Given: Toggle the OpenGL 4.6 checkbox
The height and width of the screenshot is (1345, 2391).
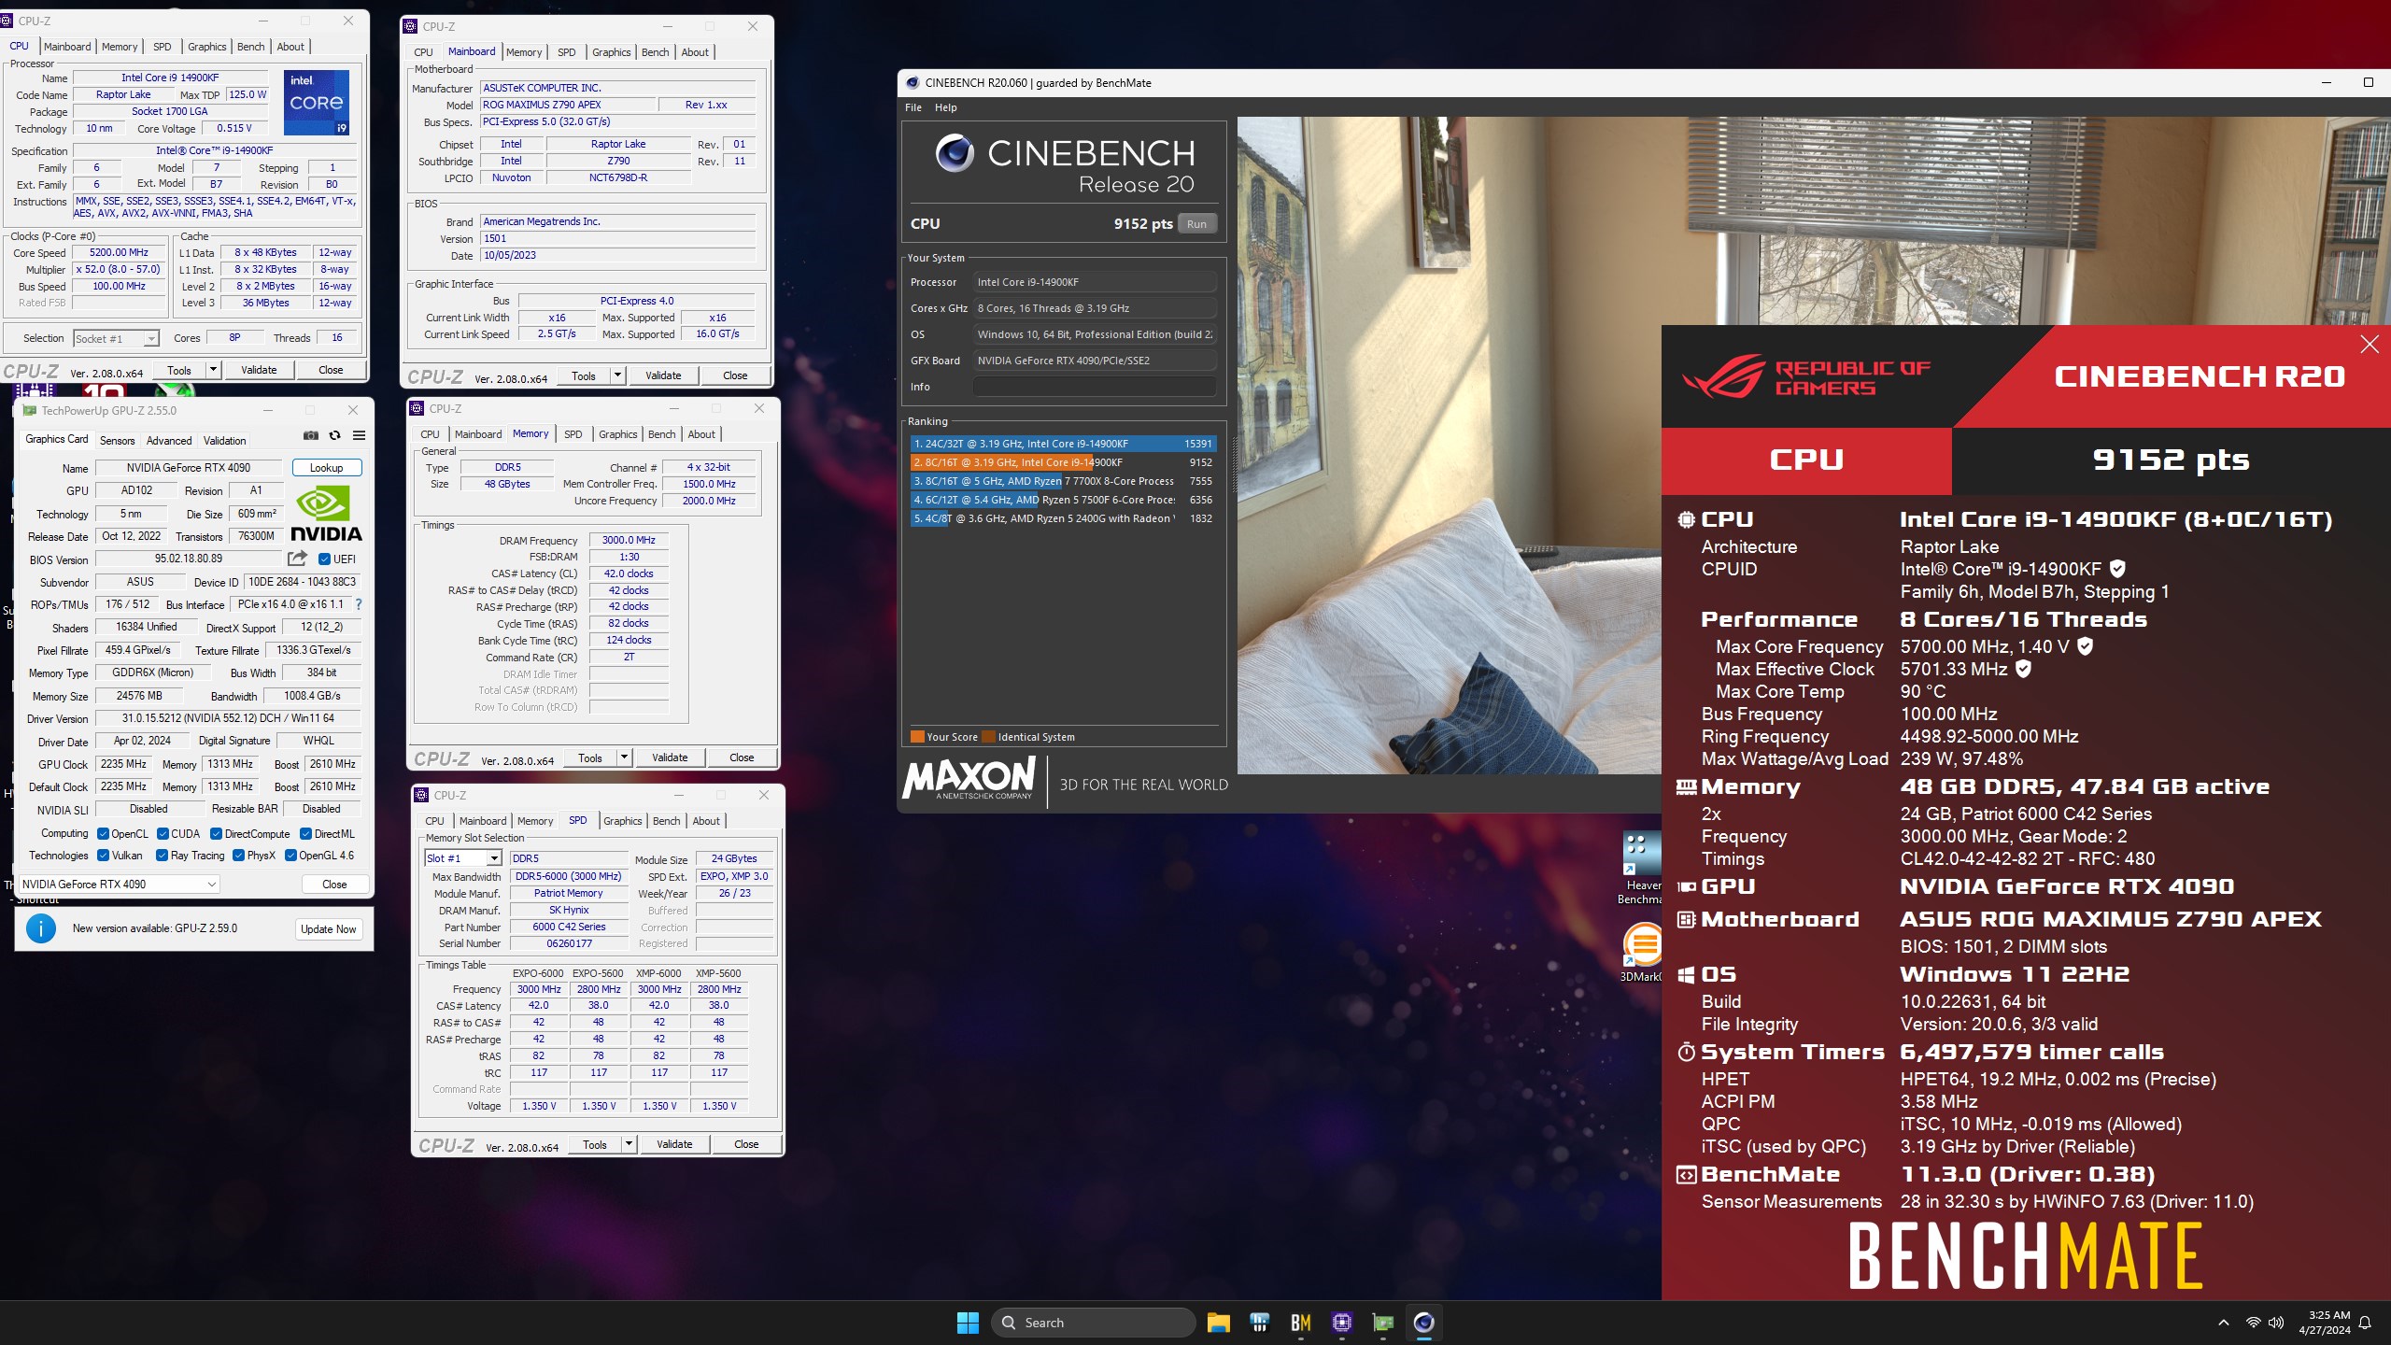Looking at the screenshot, I should pyautogui.click(x=290, y=856).
